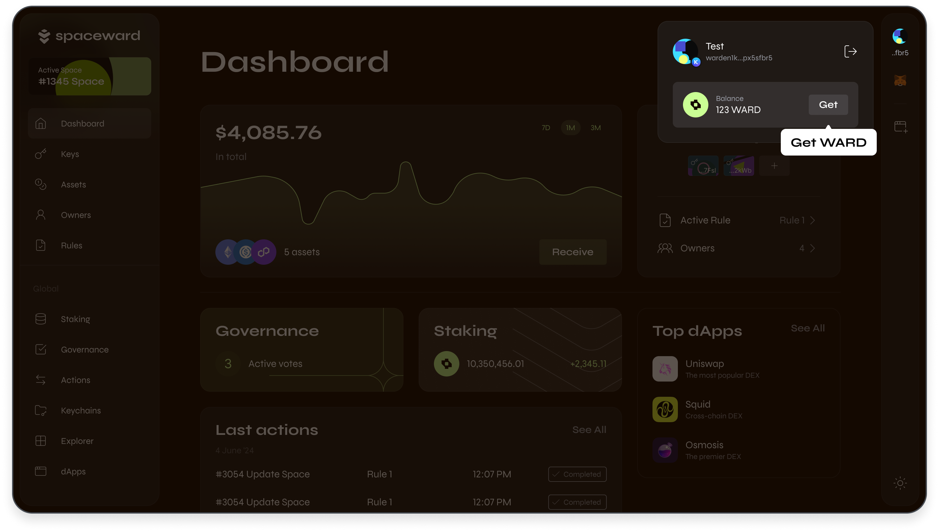Open the Active Space #1345 selector
The image size is (939, 532).
pos(90,76)
